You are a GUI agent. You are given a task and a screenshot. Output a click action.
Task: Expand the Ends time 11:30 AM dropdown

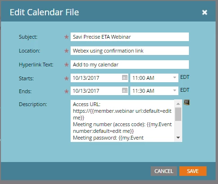[x=175, y=91]
